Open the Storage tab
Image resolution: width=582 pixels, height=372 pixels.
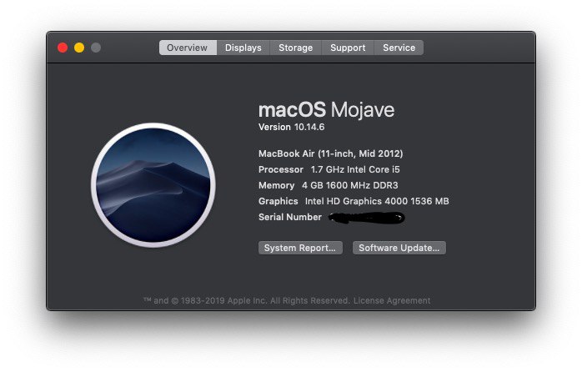[x=295, y=48]
